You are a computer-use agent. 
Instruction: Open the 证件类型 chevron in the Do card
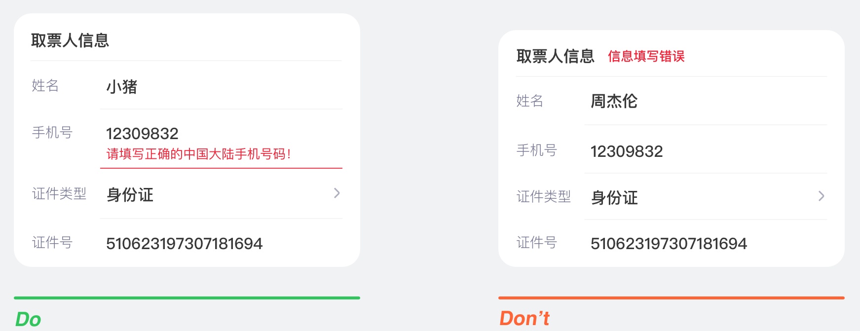tap(337, 193)
